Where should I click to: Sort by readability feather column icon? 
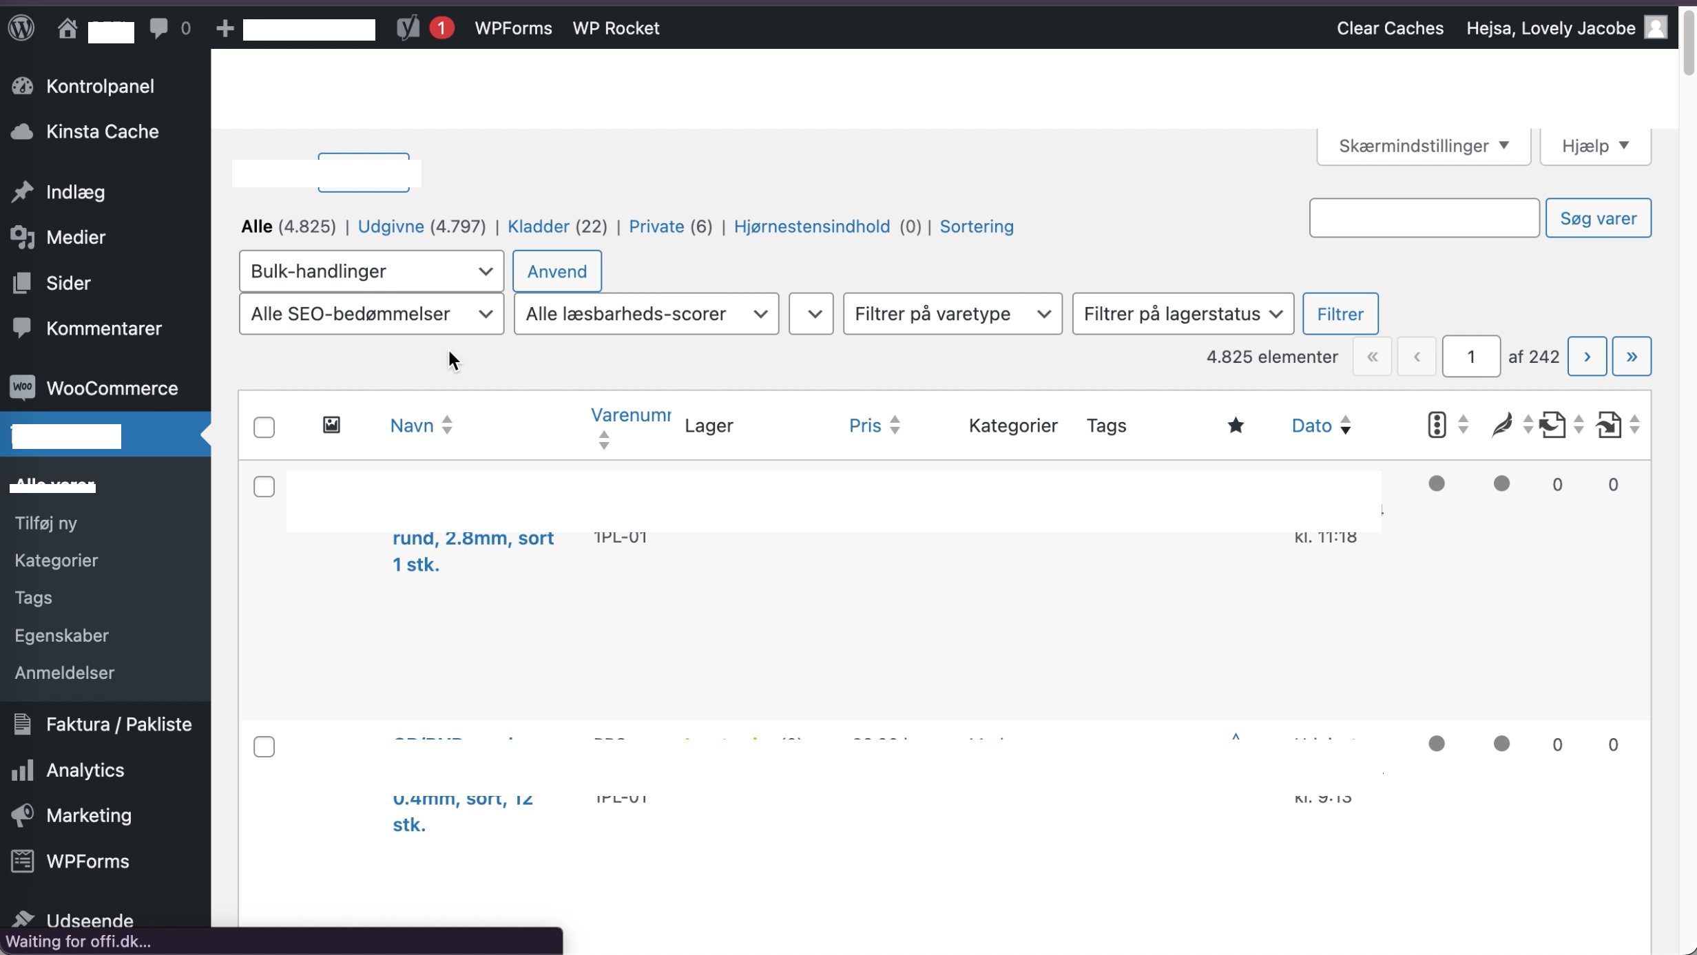pyautogui.click(x=1501, y=425)
